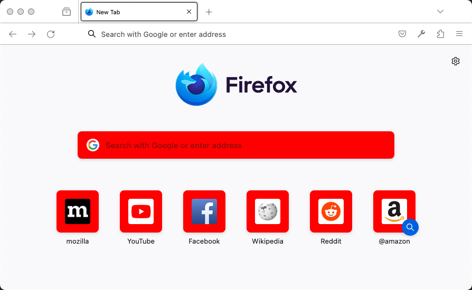
Task: Open the Save to Pocket icon
Action: coord(402,34)
